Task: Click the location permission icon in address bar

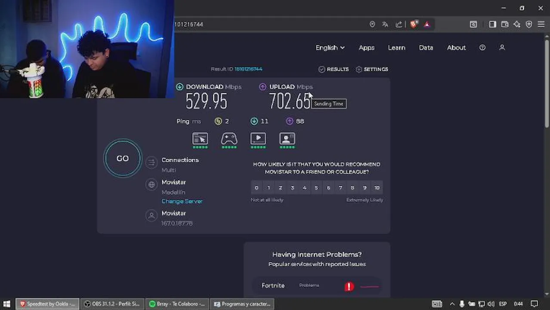Action: [x=372, y=25]
